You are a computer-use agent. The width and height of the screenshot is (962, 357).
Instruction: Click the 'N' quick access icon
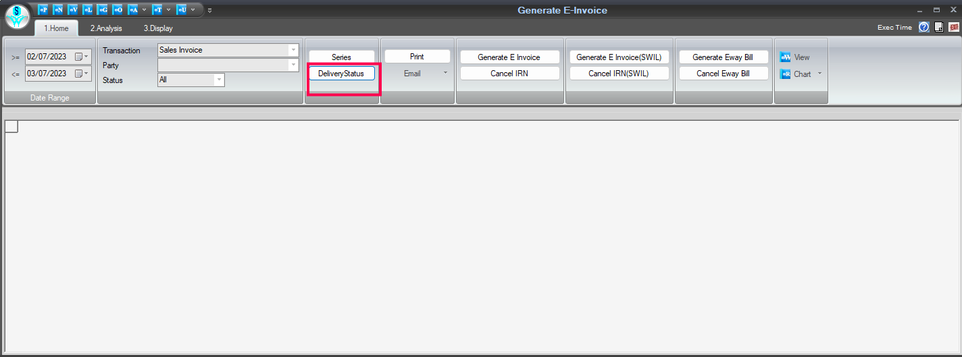pos(58,9)
